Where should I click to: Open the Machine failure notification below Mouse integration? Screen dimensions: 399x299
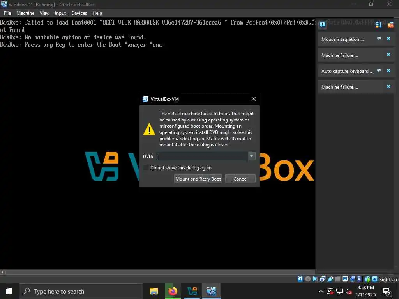pyautogui.click(x=340, y=55)
